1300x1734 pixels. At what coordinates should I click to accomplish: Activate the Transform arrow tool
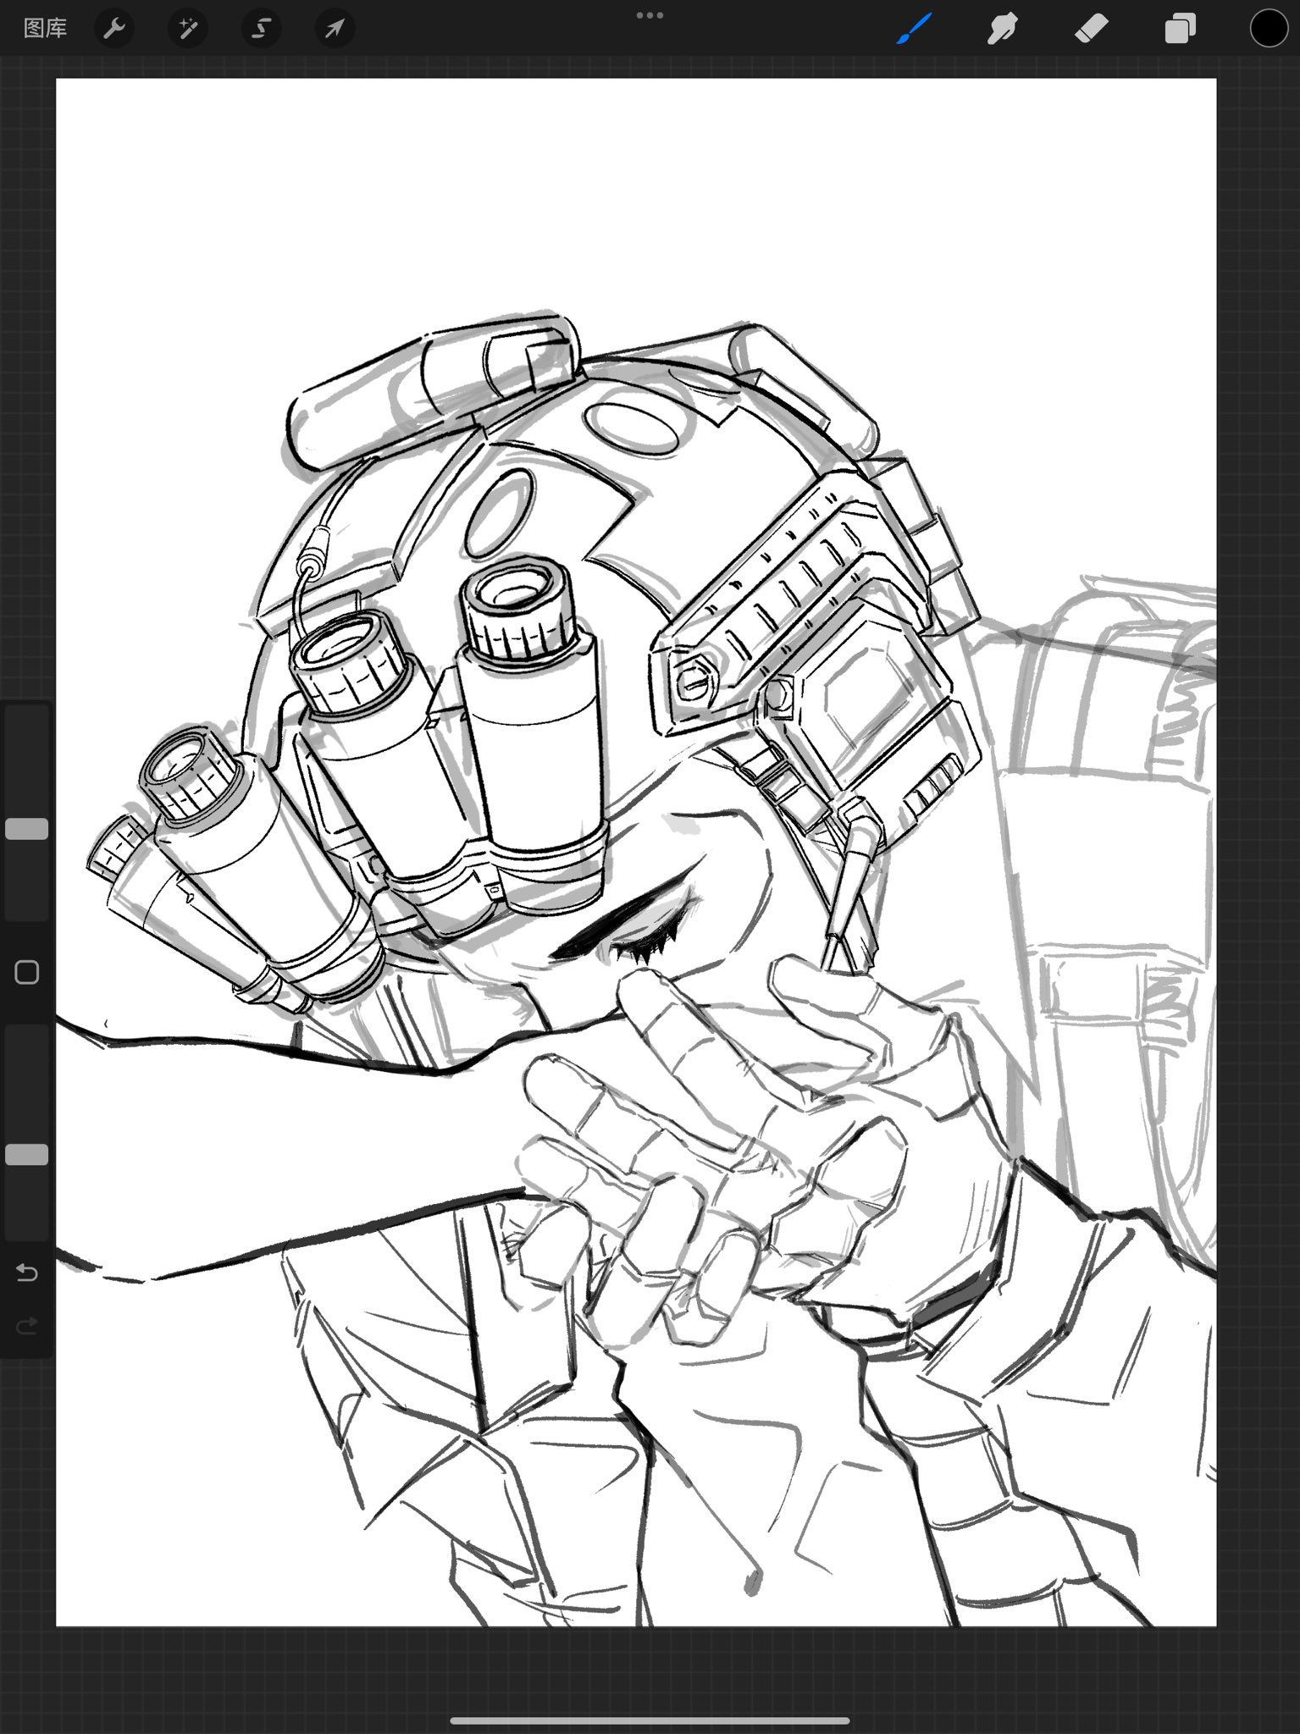pyautogui.click(x=335, y=30)
